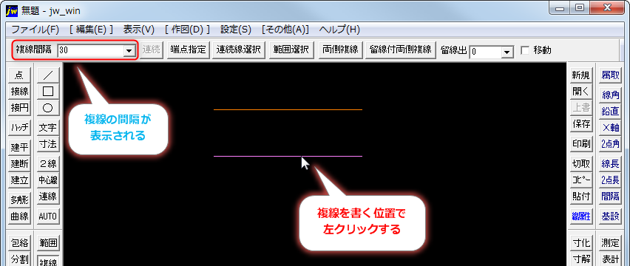Click the 保存 save button
Screen dimensions: 630x266
coord(581,124)
